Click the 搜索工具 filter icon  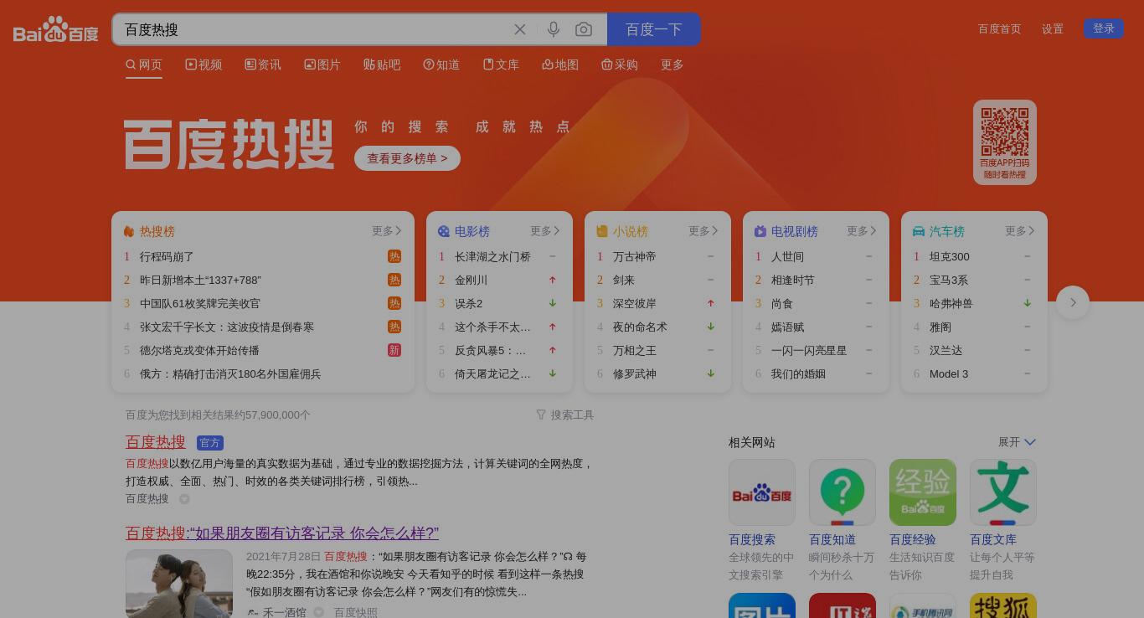click(541, 415)
